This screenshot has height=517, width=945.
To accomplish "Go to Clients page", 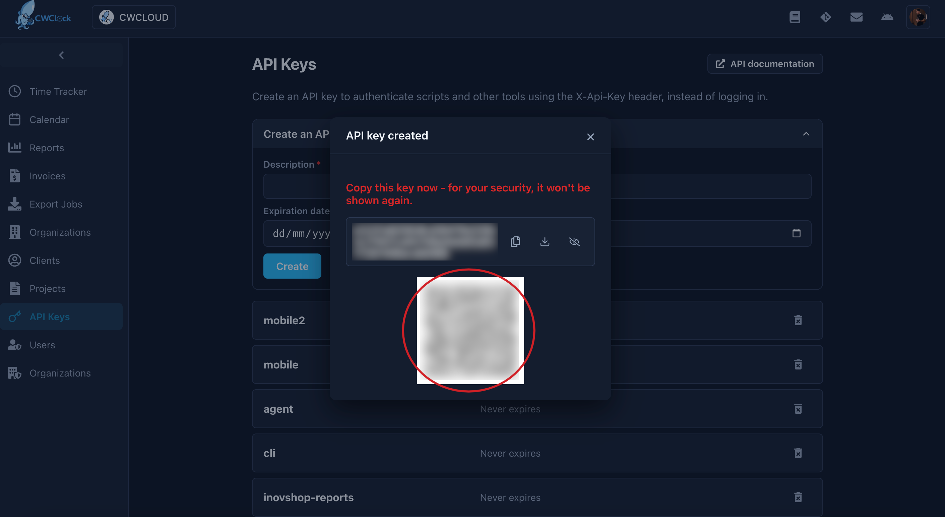I will pos(61,260).
